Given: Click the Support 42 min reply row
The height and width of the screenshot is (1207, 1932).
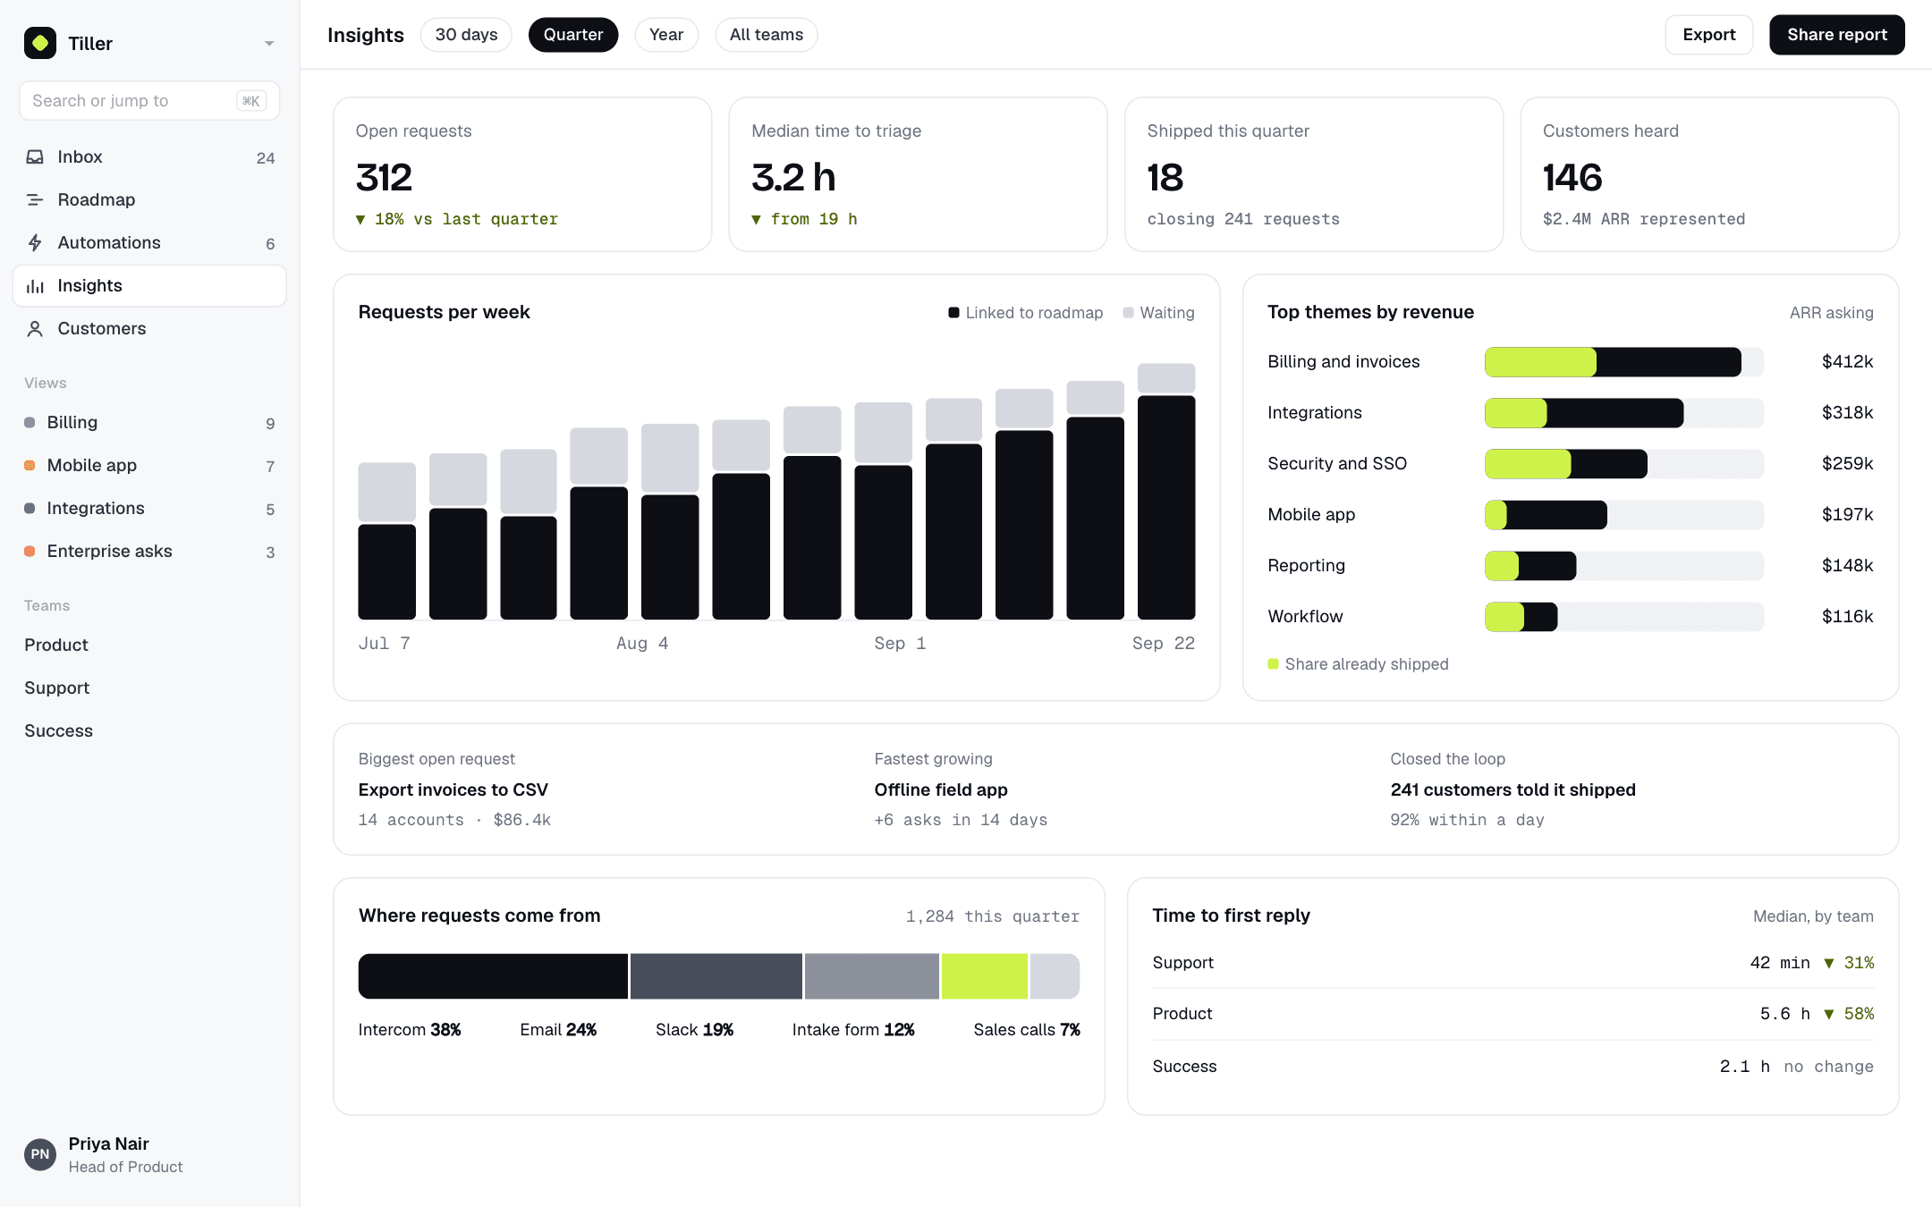Looking at the screenshot, I should pyautogui.click(x=1513, y=963).
